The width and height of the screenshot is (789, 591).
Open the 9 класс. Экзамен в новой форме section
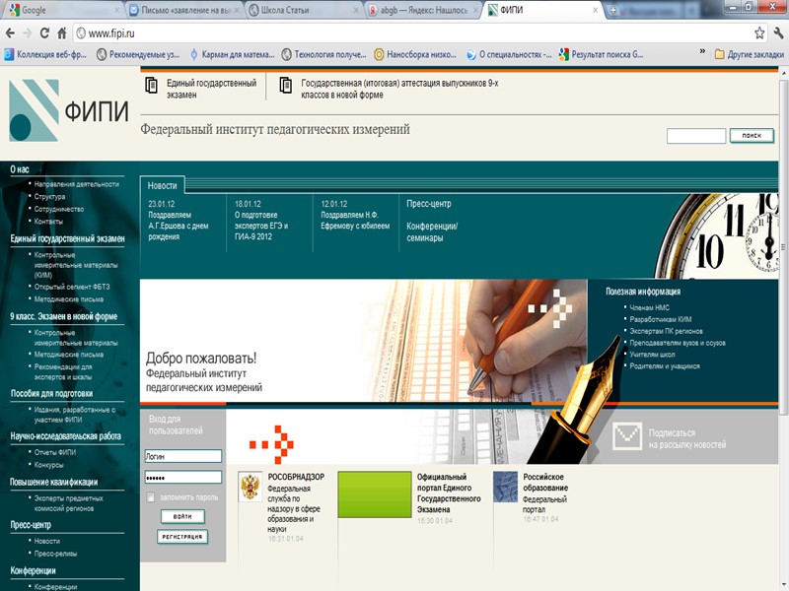coord(63,316)
